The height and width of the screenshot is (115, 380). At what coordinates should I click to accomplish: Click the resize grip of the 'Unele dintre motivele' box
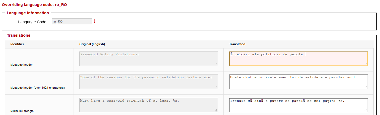(366, 87)
